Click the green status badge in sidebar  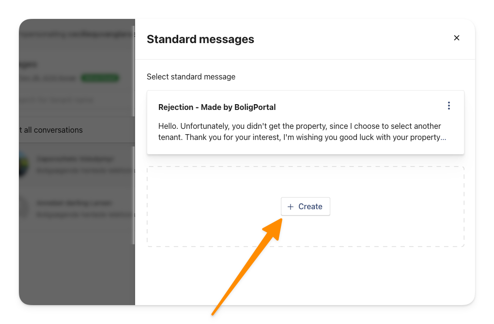pyautogui.click(x=100, y=78)
